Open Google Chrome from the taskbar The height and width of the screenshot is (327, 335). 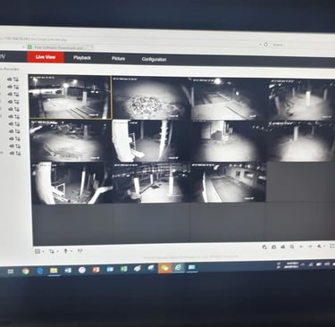(x=26, y=271)
